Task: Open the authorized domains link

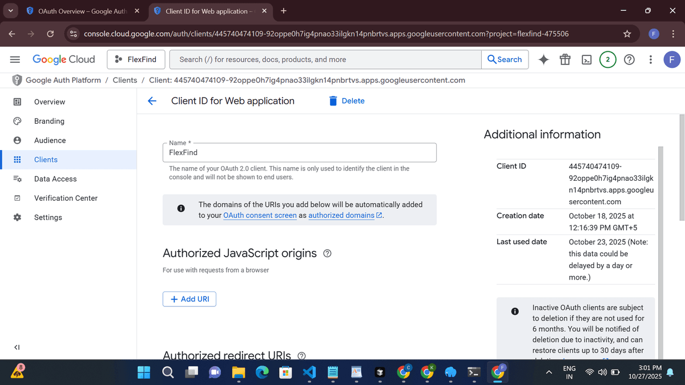Action: [345, 215]
